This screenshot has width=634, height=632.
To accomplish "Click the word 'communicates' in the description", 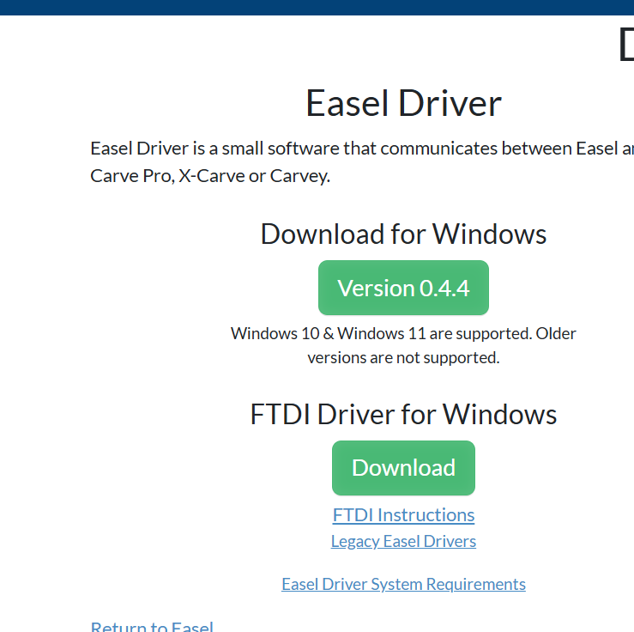I will pyautogui.click(x=438, y=148).
